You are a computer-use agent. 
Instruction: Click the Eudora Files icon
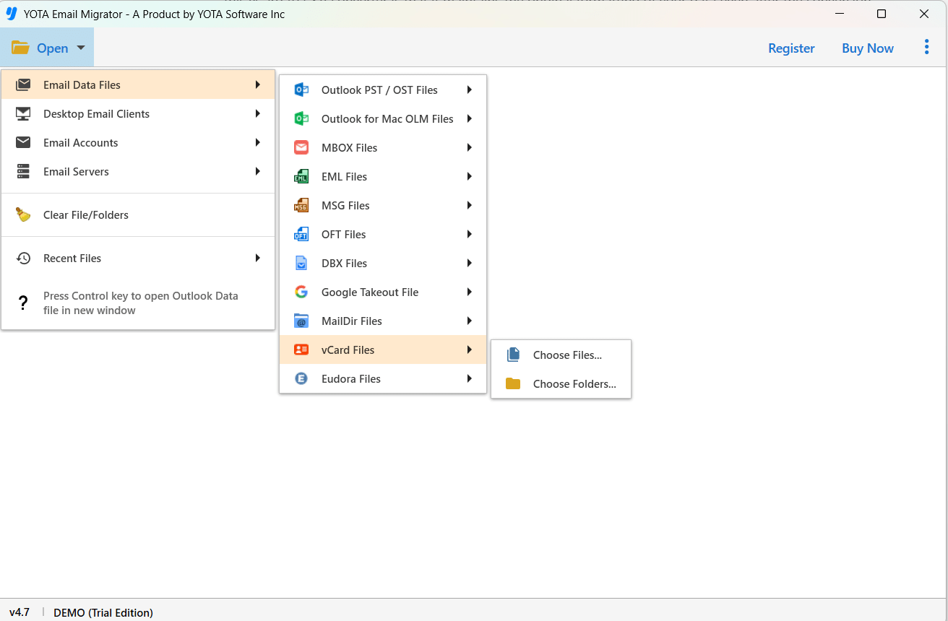pos(301,379)
